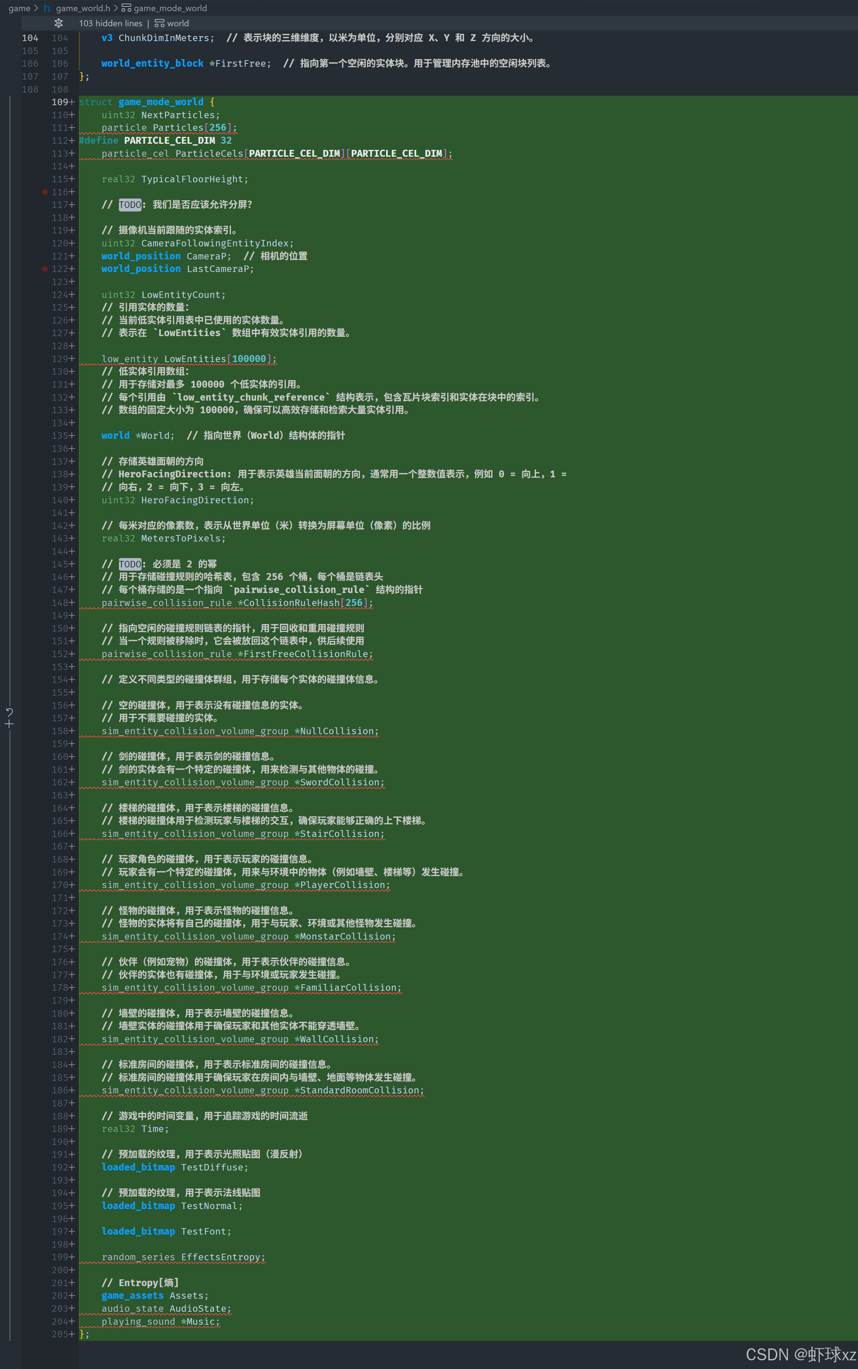Expand the 103 hidden lines
Screen dimensions: 858x1369
tap(111, 23)
